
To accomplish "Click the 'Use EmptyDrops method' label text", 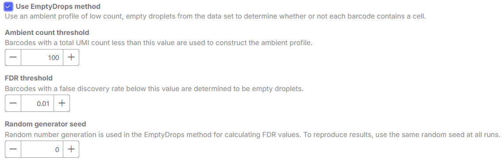I will (58, 6).
